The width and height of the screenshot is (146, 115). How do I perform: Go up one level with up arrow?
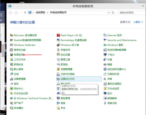click(25, 12)
